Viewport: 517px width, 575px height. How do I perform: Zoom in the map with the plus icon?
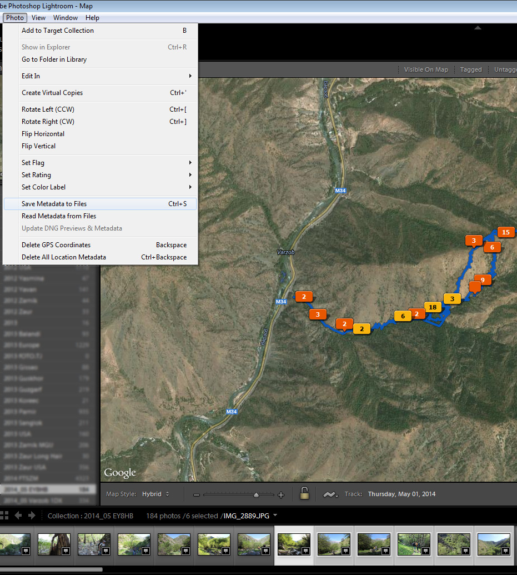(x=281, y=495)
